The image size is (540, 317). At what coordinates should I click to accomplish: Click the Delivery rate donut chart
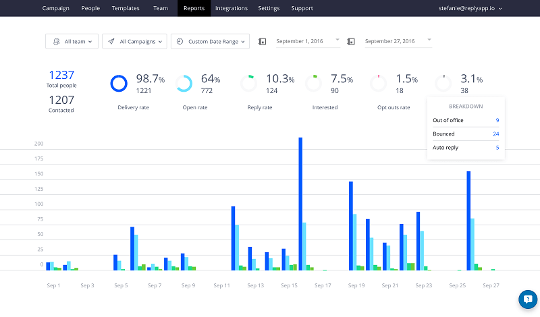pyautogui.click(x=119, y=83)
